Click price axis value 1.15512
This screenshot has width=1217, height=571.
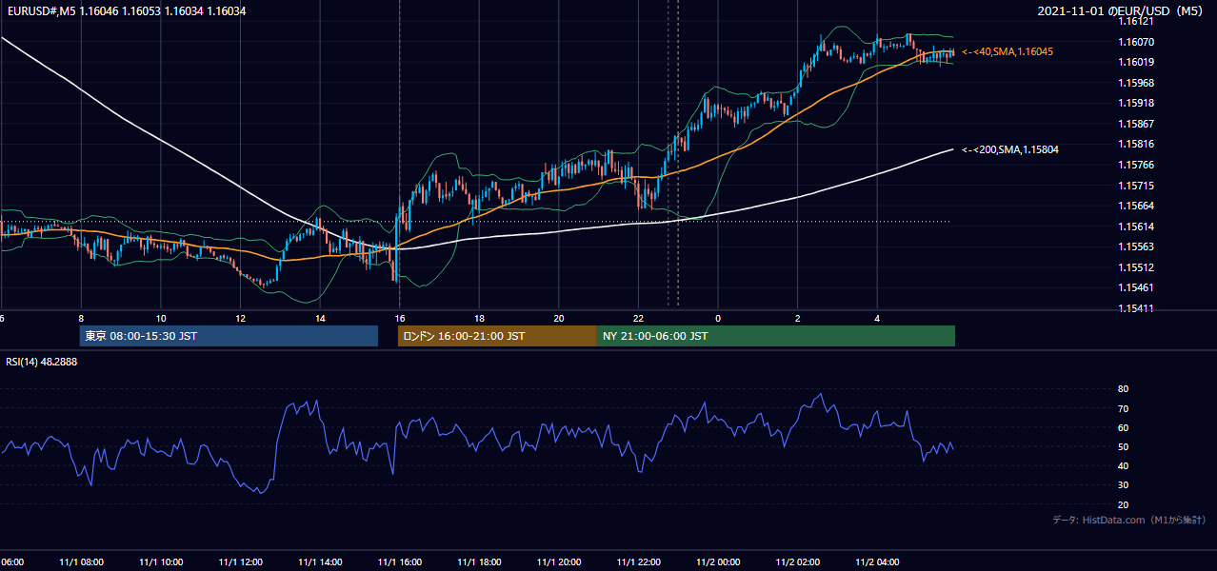1135,267
